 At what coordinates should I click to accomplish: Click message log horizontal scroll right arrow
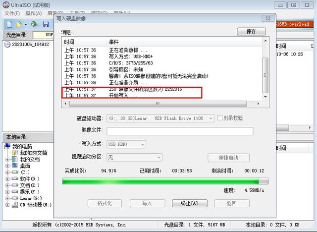click(x=258, y=104)
